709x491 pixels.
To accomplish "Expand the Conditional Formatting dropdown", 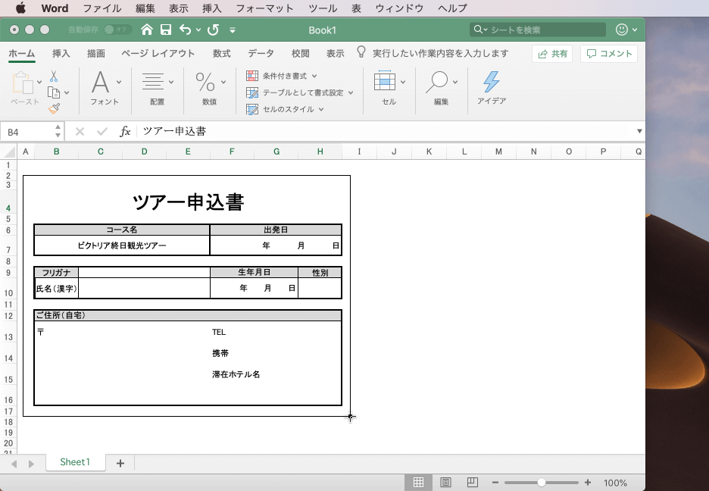I will click(282, 77).
